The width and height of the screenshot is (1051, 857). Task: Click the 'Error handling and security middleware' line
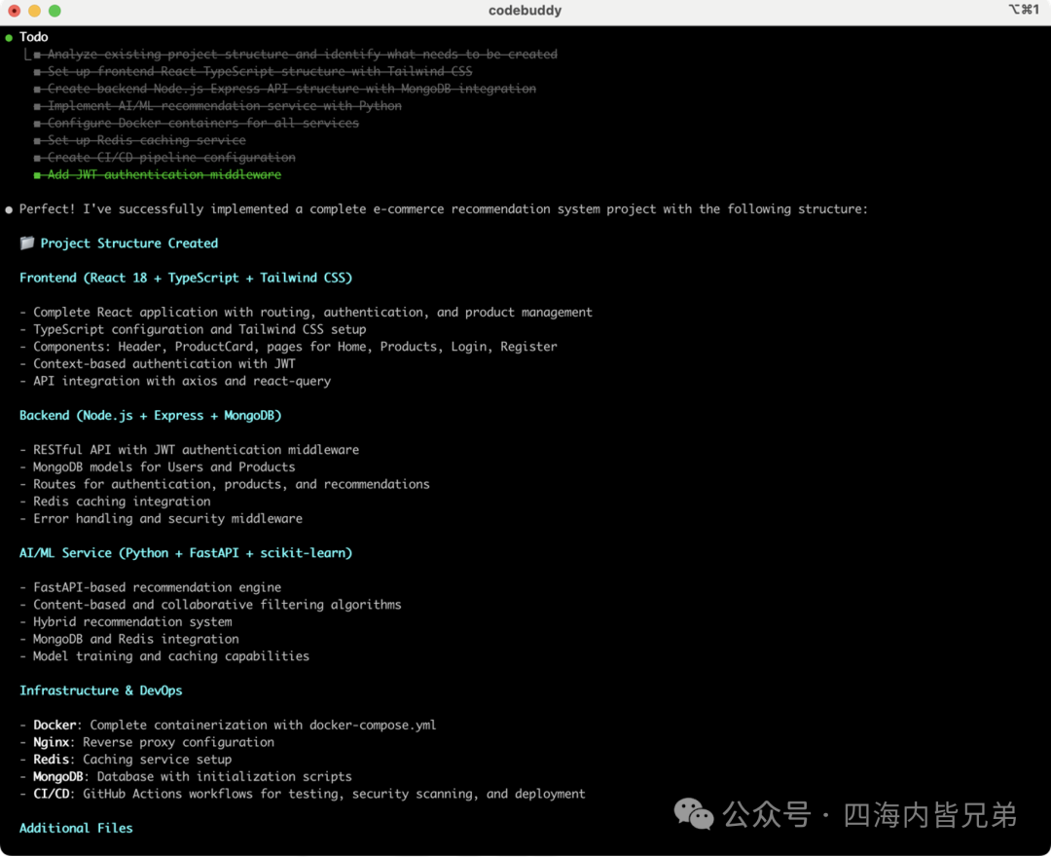[x=161, y=519]
